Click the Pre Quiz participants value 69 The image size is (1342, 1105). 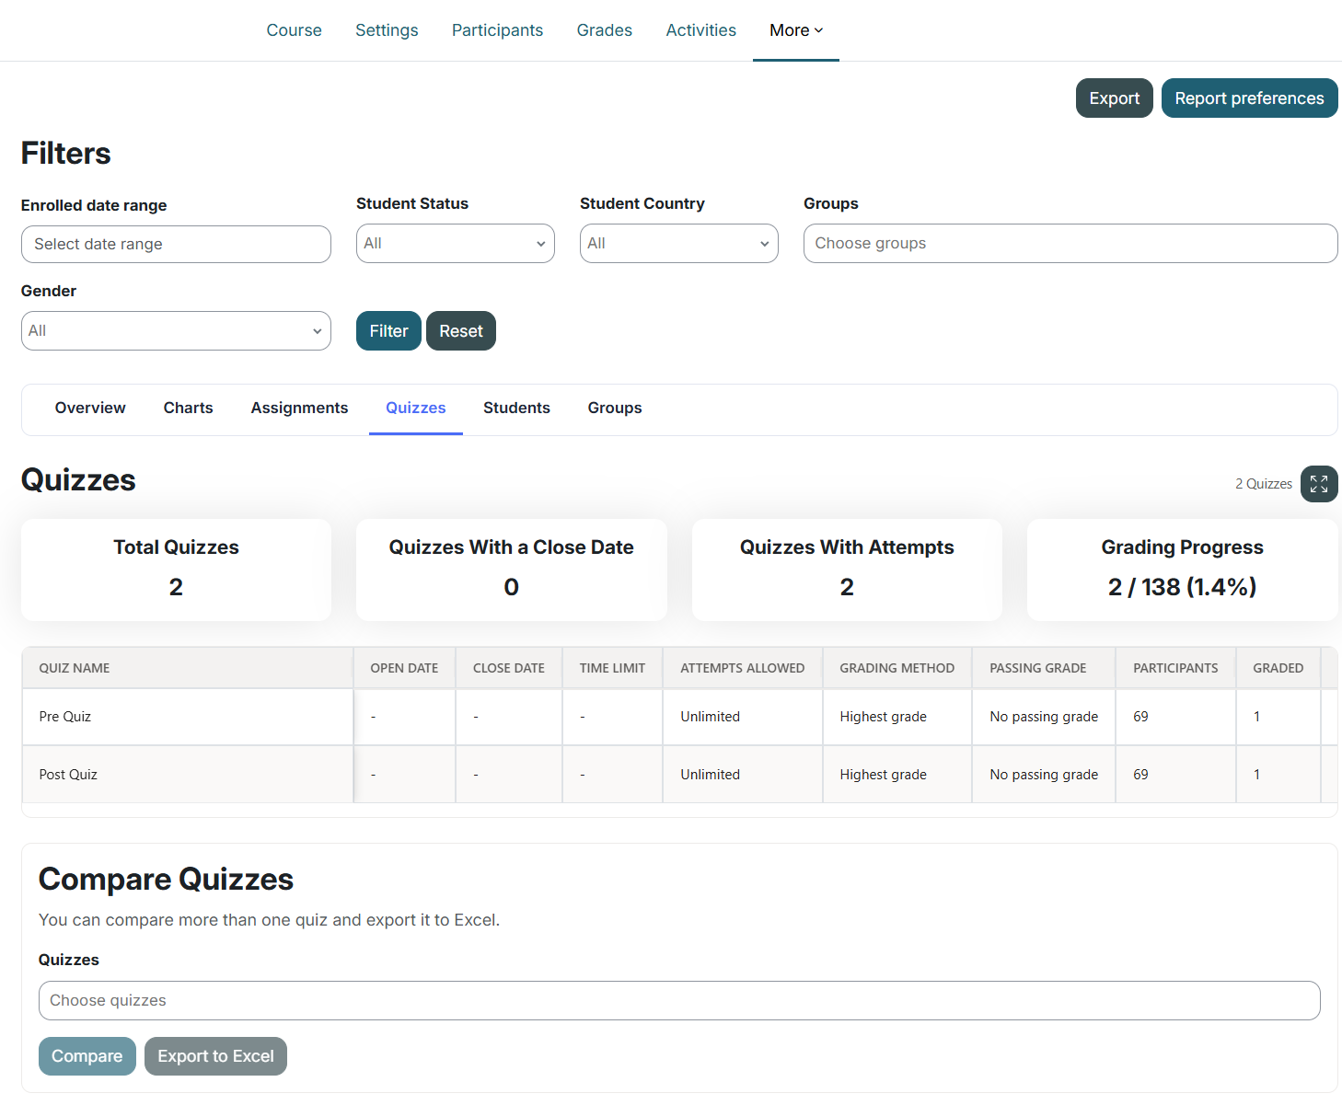(x=1140, y=717)
